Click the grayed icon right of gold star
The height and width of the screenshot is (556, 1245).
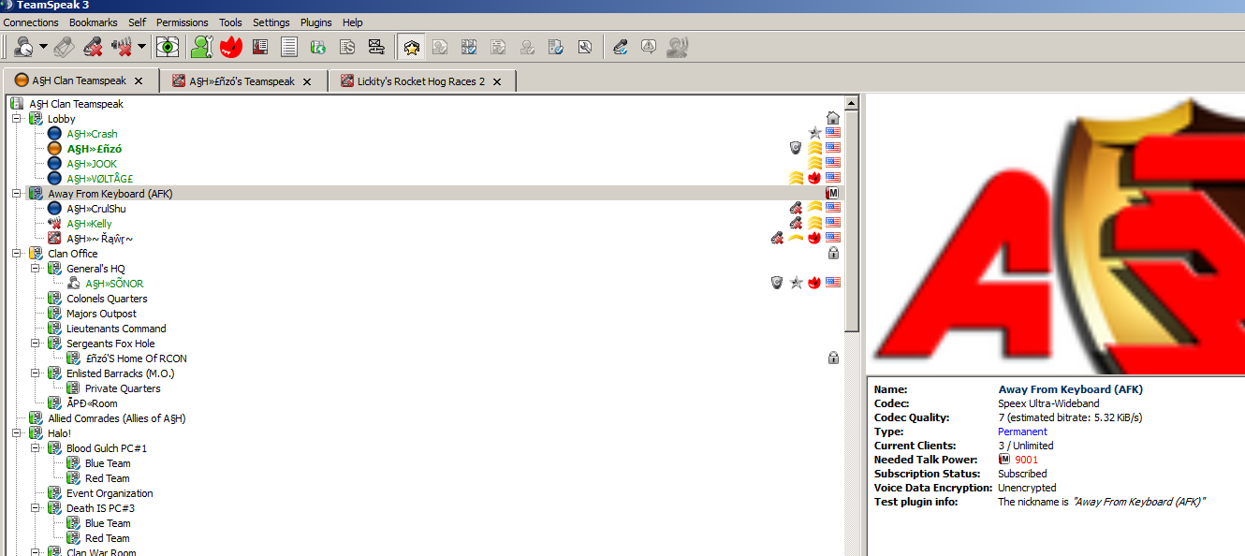(x=440, y=46)
